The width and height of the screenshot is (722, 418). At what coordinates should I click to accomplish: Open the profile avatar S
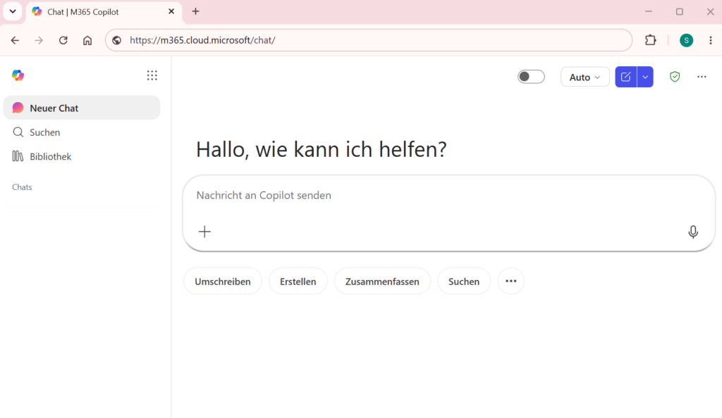click(686, 40)
